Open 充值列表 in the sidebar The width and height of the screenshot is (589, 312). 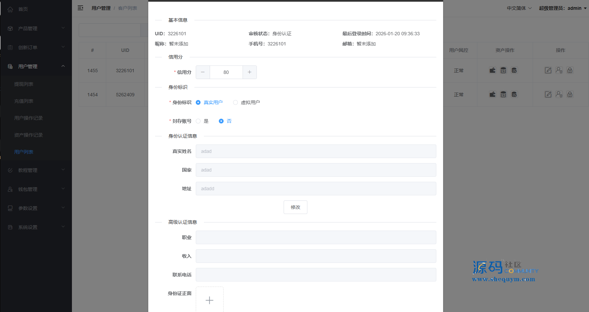[24, 101]
